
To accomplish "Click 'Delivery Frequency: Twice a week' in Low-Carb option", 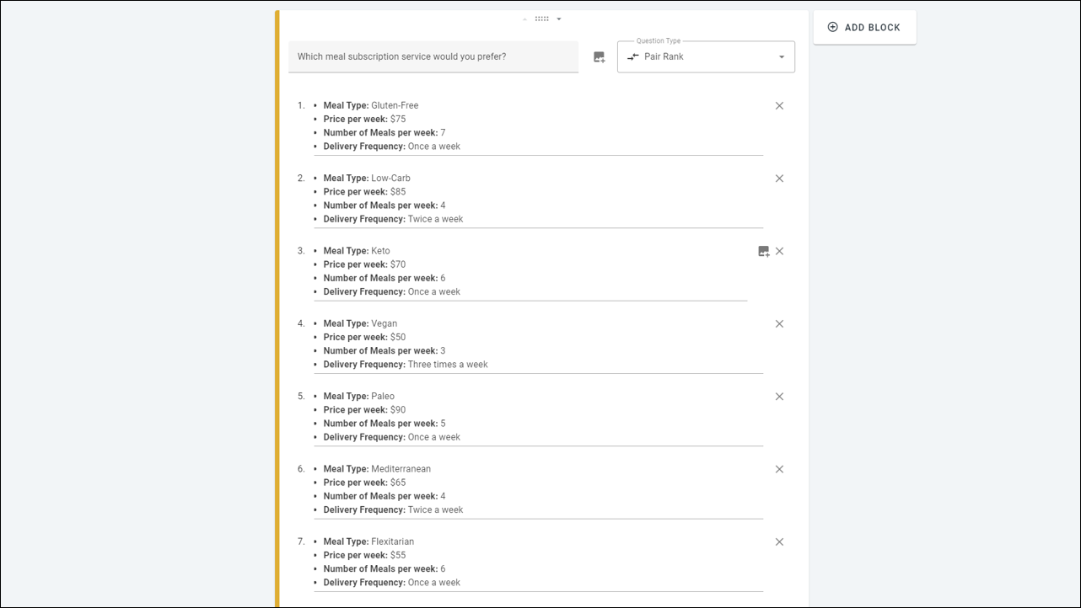I will click(x=393, y=219).
